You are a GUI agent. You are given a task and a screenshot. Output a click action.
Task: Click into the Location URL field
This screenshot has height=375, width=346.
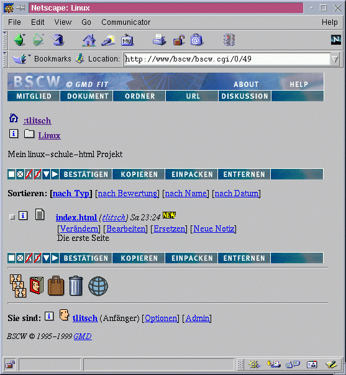[227, 59]
